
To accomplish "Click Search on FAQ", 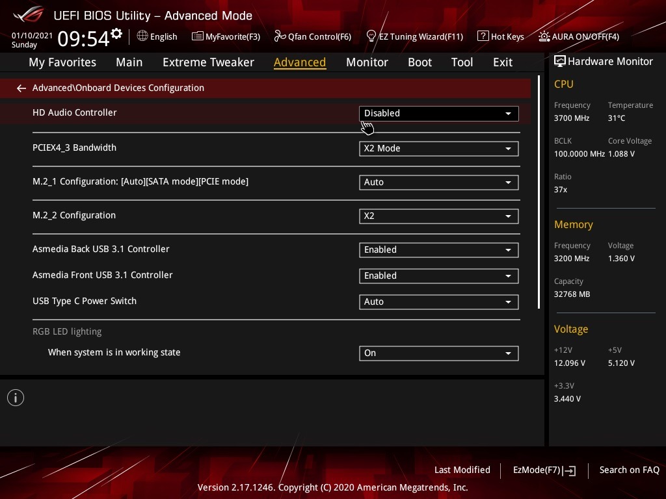I will 630,470.
